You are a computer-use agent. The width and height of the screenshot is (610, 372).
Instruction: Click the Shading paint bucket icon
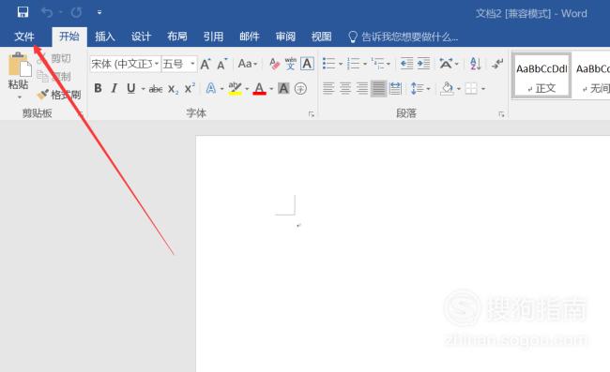click(x=447, y=88)
